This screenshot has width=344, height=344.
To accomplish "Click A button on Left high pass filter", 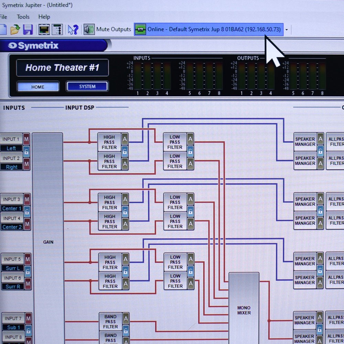I will (125, 139).
